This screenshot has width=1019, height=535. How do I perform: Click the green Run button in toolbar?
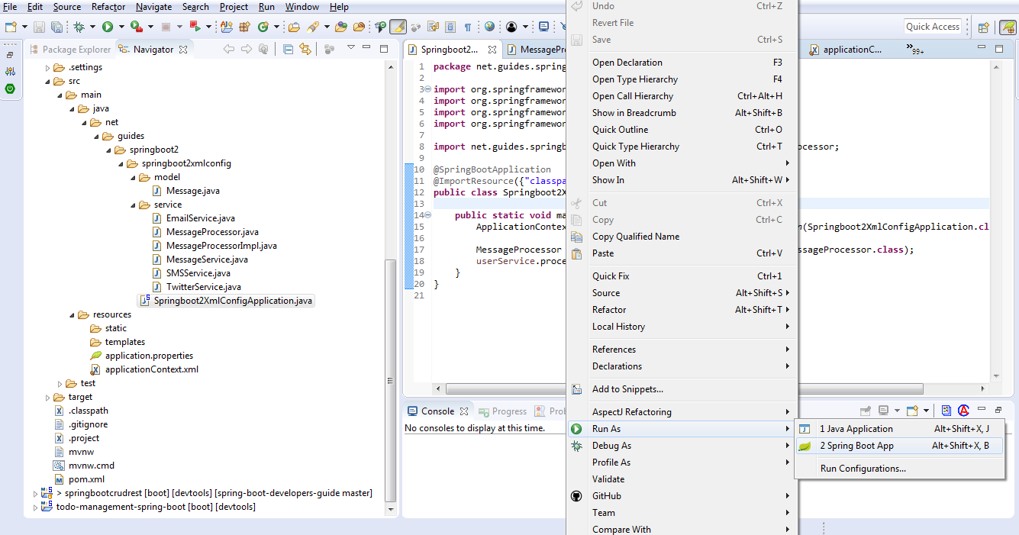pyautogui.click(x=108, y=27)
